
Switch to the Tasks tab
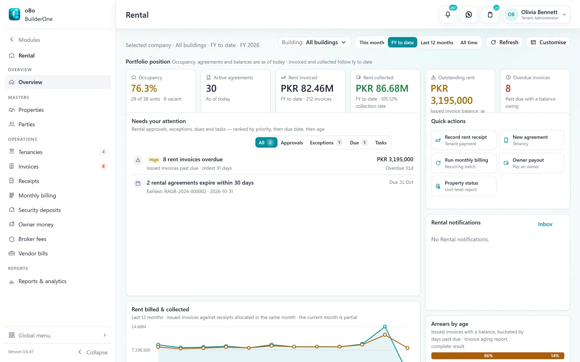tap(381, 142)
